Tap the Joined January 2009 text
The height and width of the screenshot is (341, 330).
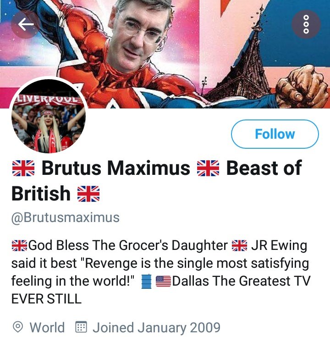156,327
